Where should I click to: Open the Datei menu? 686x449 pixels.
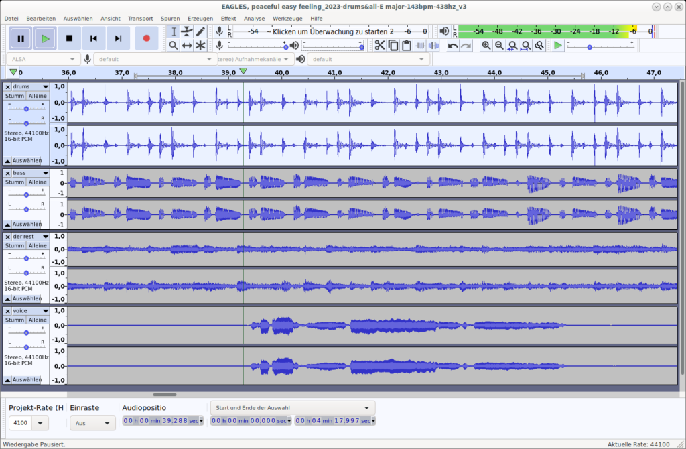click(11, 19)
